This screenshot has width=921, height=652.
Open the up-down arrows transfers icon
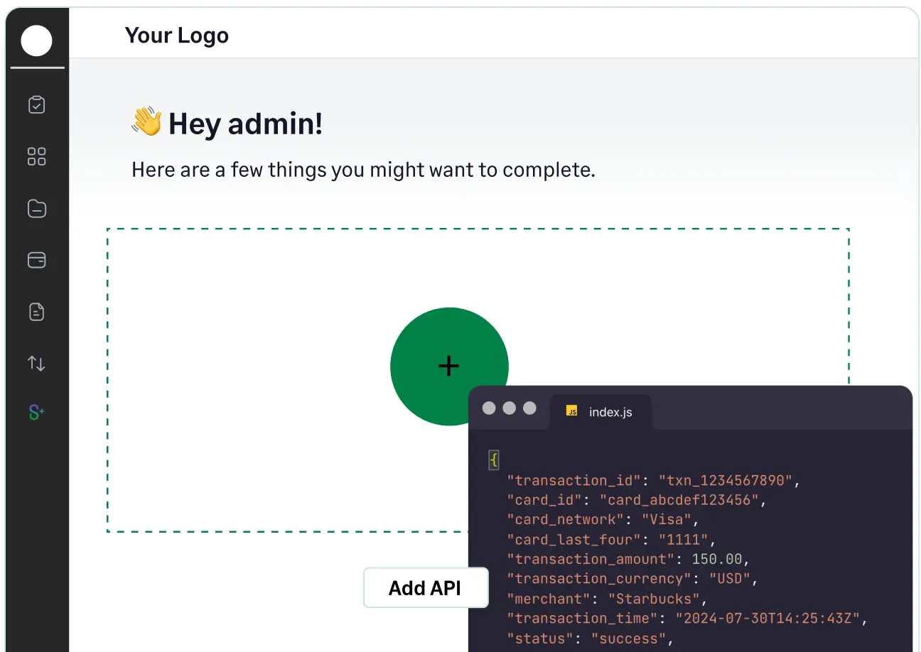36,364
